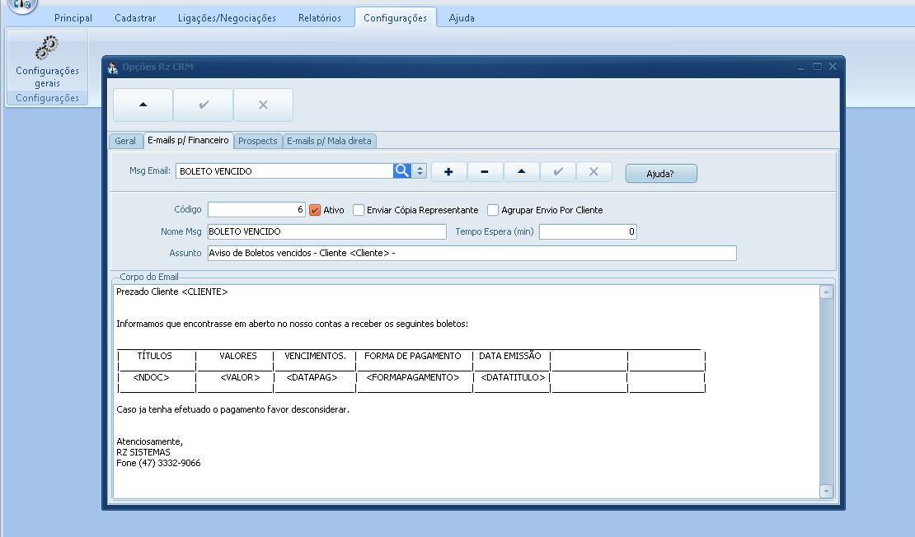Confirm with checkmark in Msg Email toolbar
915x537 pixels.
pyautogui.click(x=558, y=172)
